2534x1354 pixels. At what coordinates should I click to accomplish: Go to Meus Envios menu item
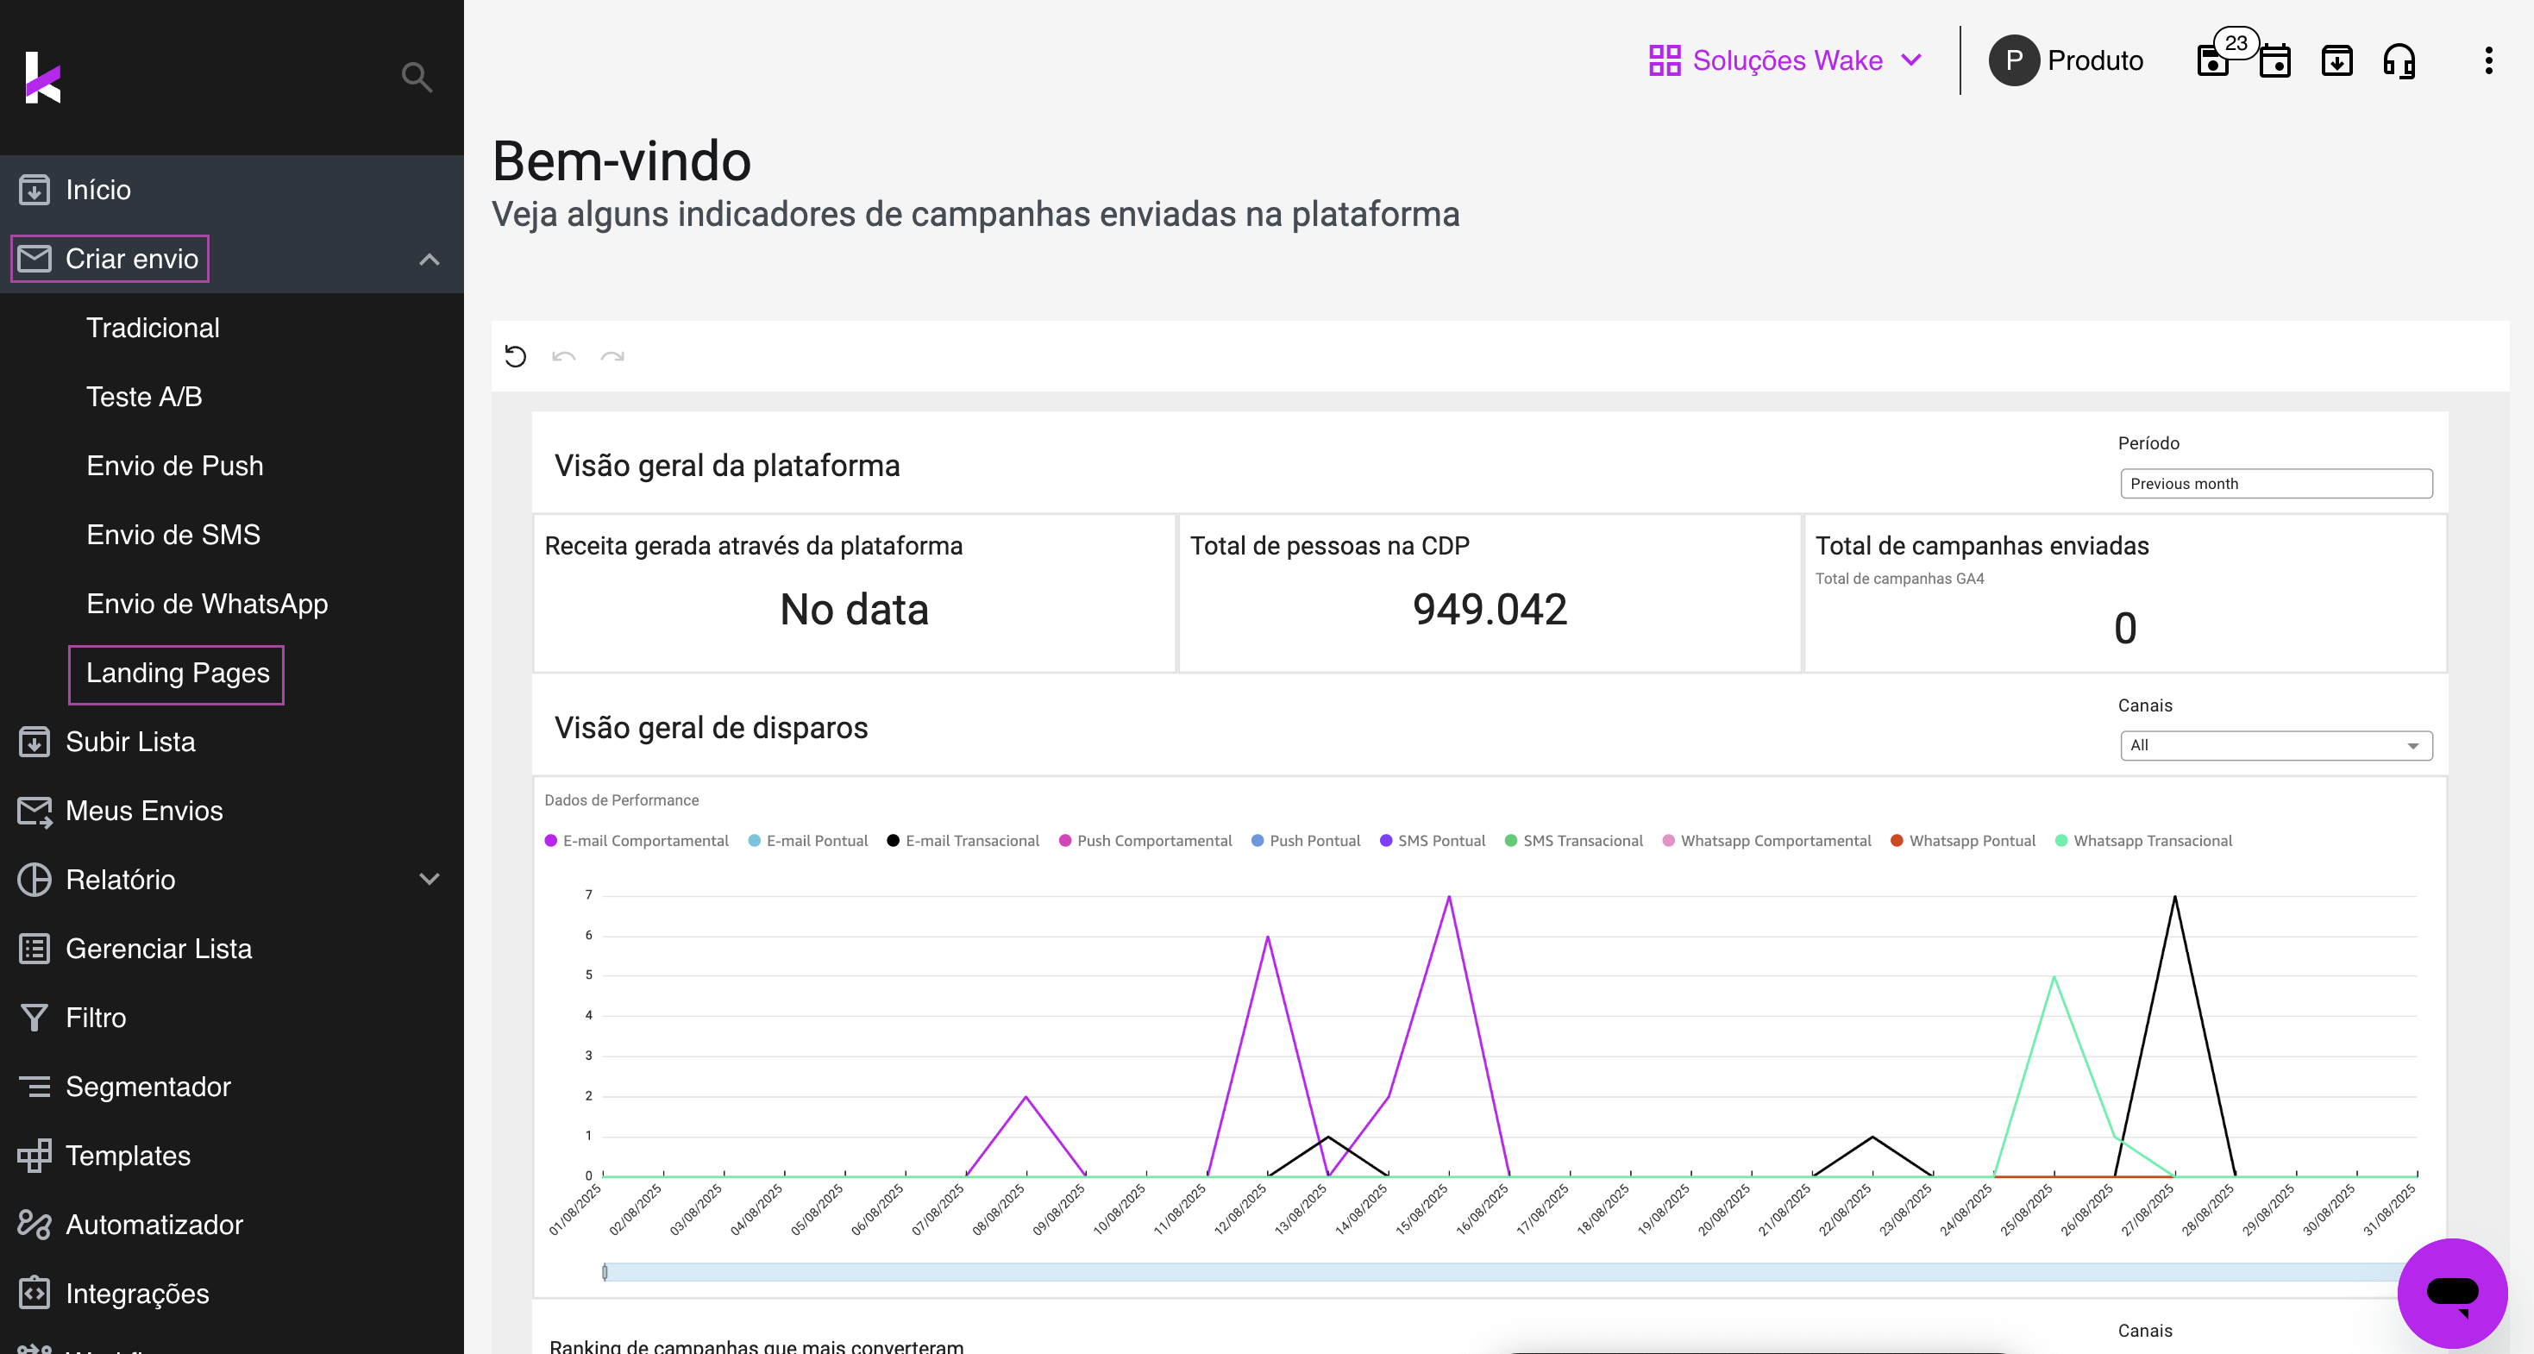(x=144, y=812)
